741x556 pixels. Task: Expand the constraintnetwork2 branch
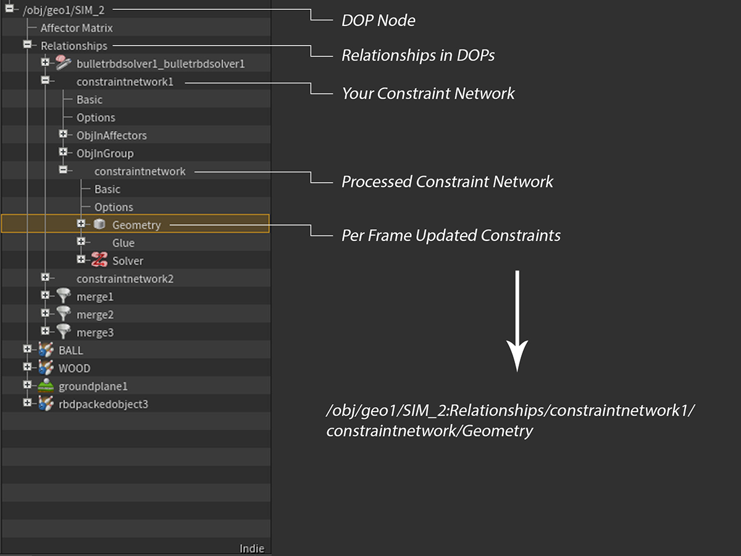(45, 279)
